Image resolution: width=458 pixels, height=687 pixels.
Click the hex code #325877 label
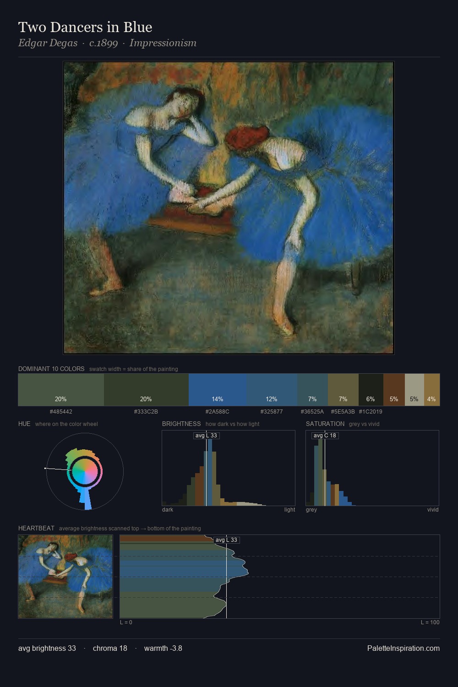click(272, 412)
